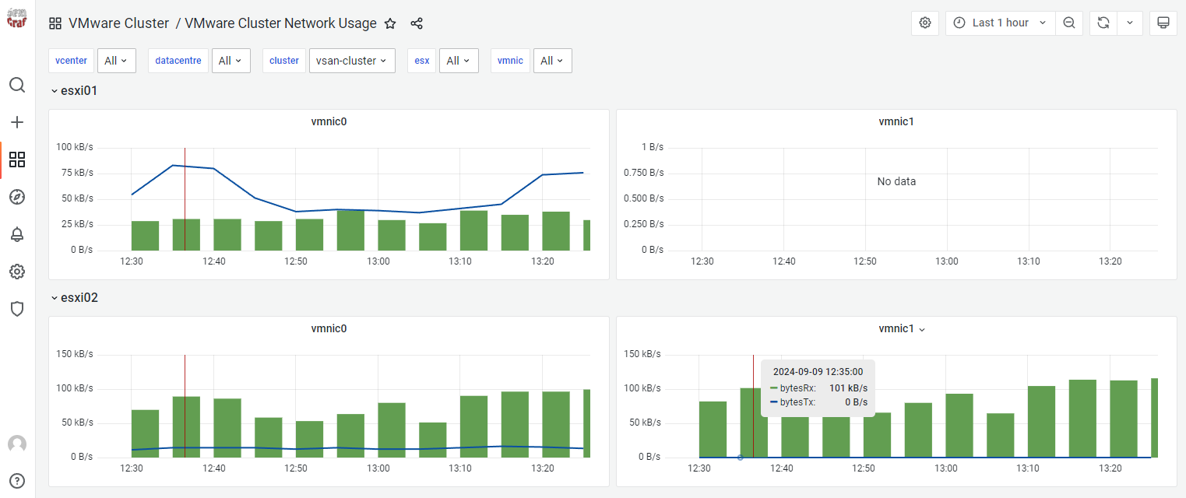The height and width of the screenshot is (498, 1186).
Task: Click the 13:10 green bar in esxi02 vmnic0
Action: point(473,426)
